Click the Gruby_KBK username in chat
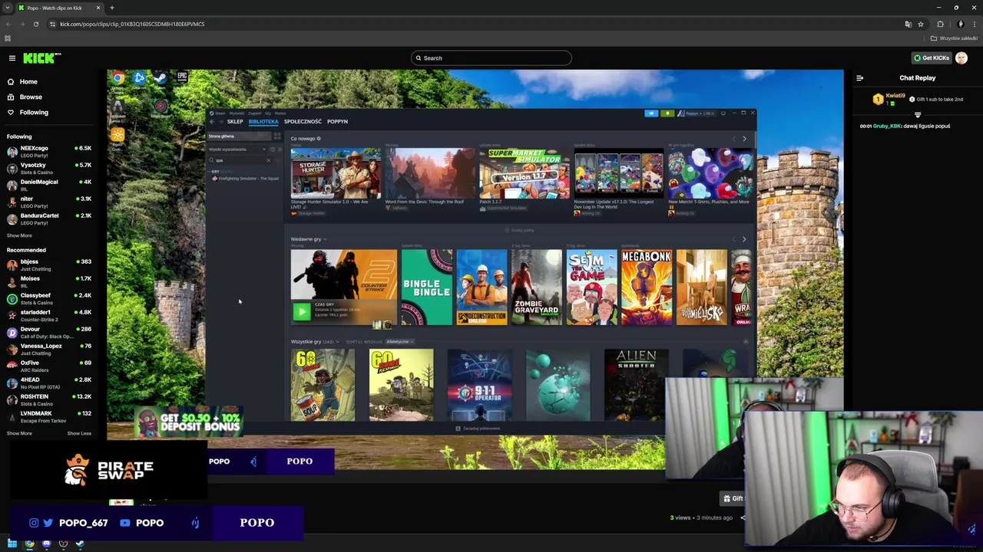Image resolution: width=983 pixels, height=552 pixels. [888, 126]
